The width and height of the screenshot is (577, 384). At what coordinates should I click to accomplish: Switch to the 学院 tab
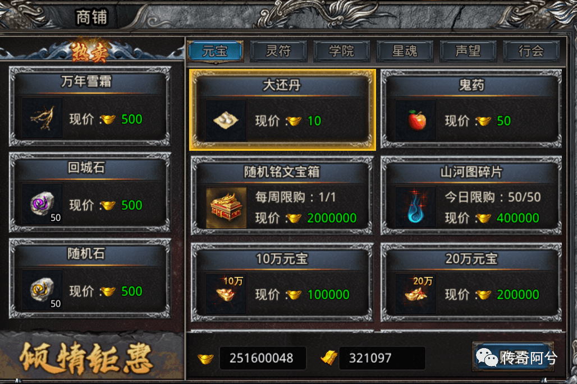coord(341,51)
